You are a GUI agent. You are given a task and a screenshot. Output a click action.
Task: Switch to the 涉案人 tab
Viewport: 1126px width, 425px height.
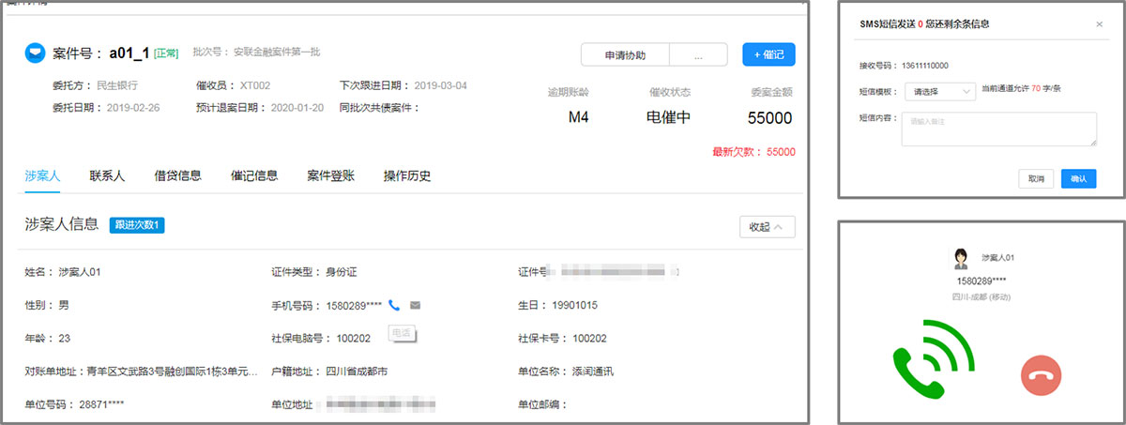coord(42,175)
